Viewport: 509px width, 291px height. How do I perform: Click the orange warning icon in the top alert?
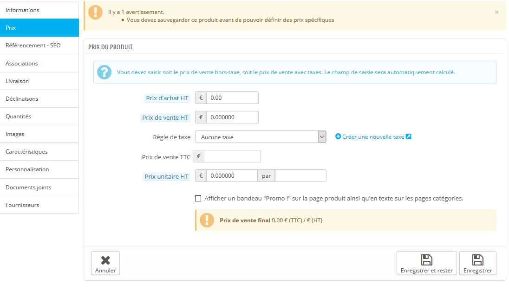pos(95,13)
